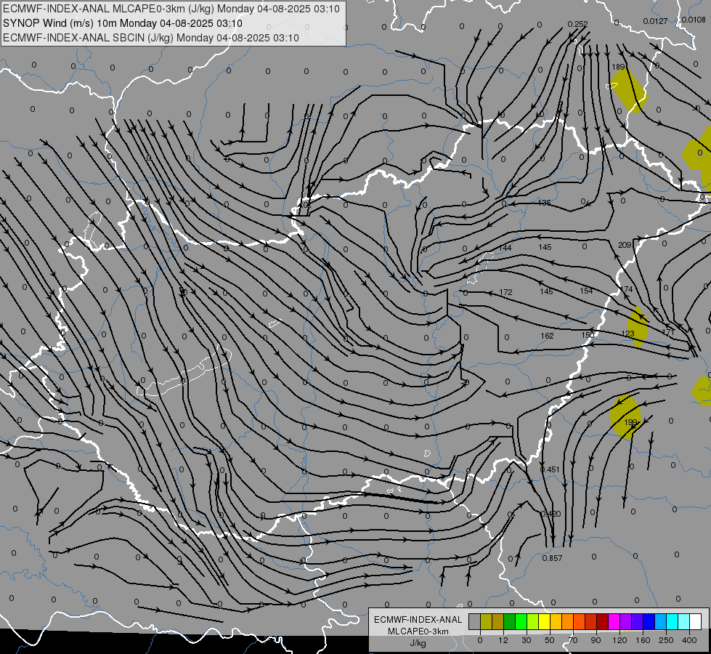
Task: Click the map value 0.451
Action: [x=550, y=469]
